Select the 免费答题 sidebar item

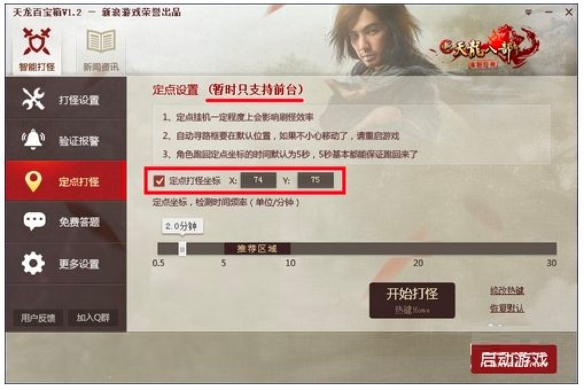(x=66, y=221)
